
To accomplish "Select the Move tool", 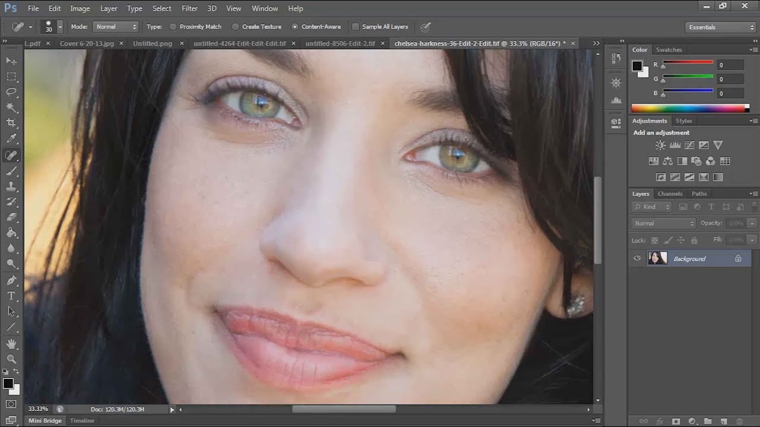I will click(x=11, y=61).
